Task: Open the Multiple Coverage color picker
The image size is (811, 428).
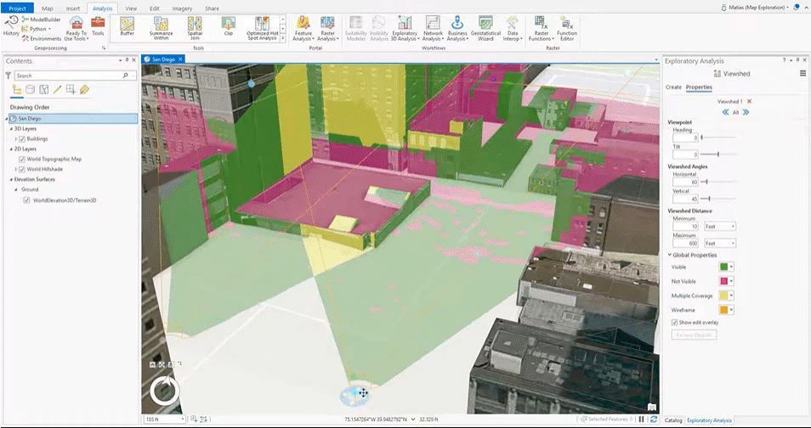Action: pyautogui.click(x=727, y=296)
